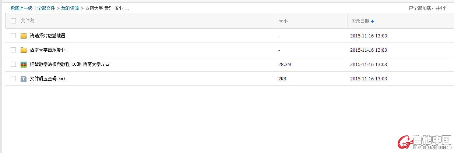The width and height of the screenshot is (454, 153).
Task: Select the checkbox for the rar file
Action: click(13, 64)
